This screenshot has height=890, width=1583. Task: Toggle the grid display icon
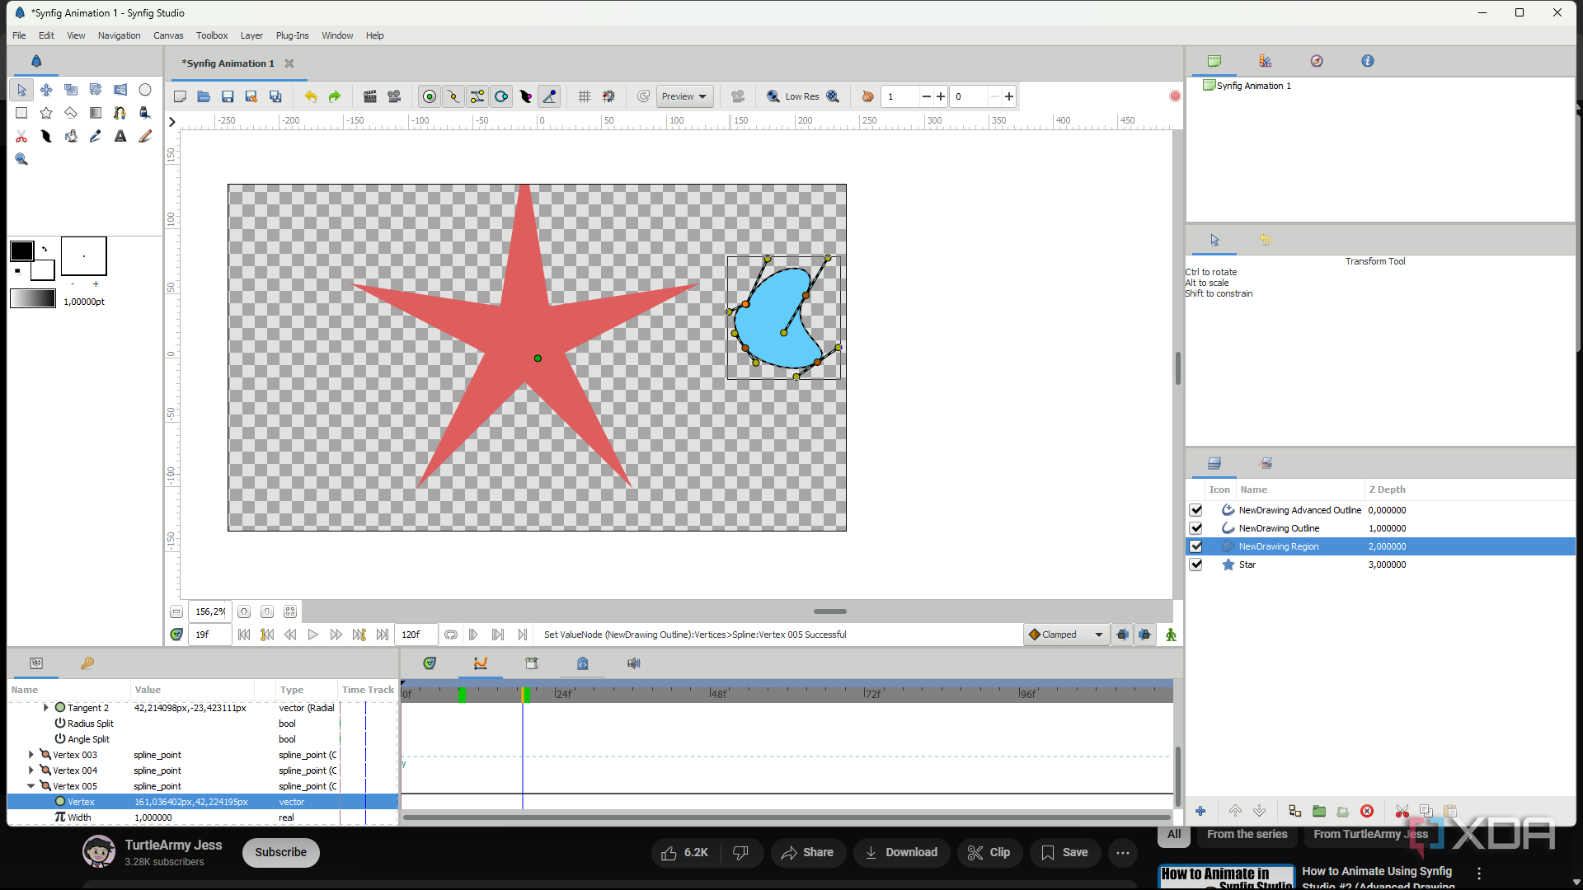585,96
